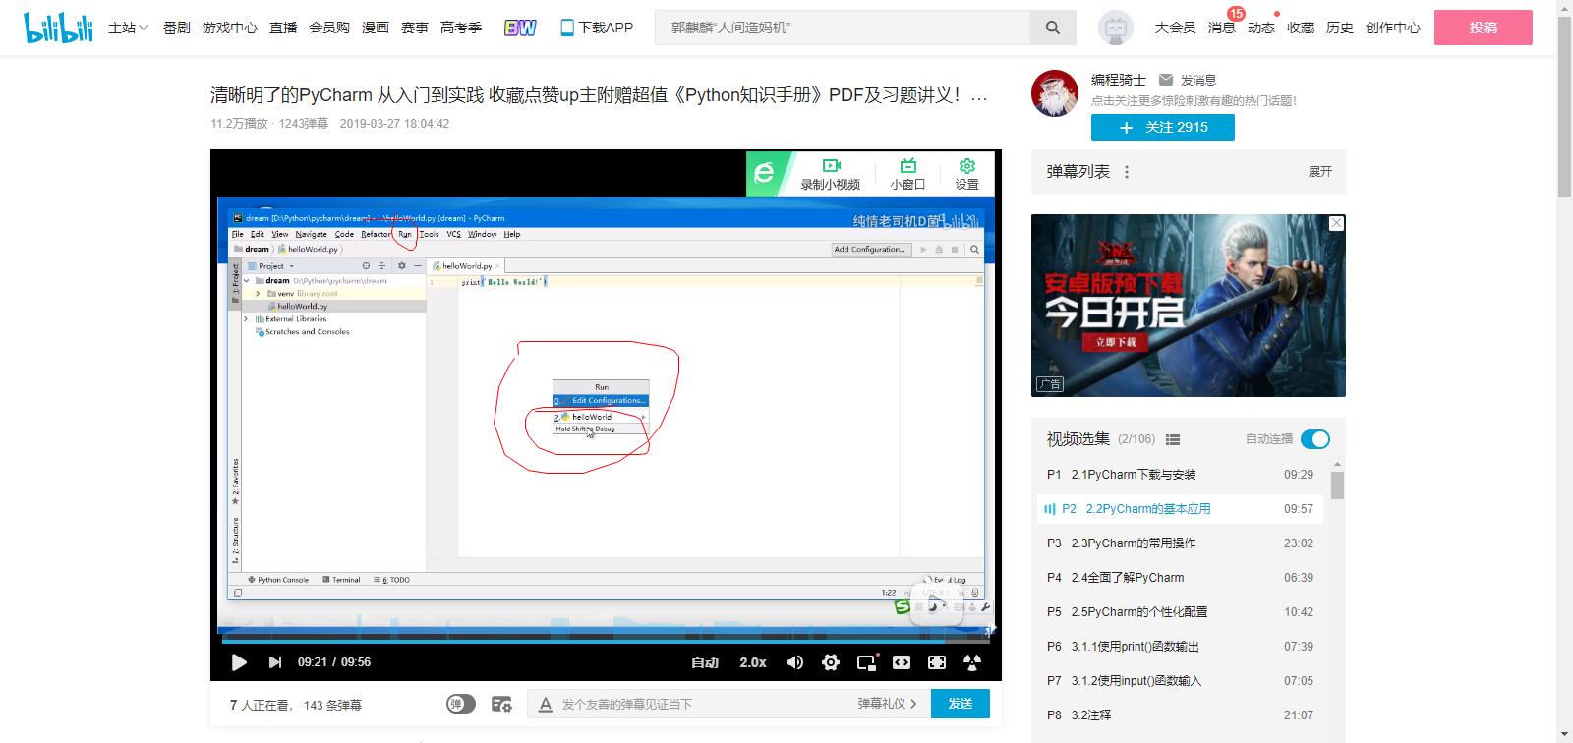Click 发消息 envelope icon
1573x743 pixels.
tap(1166, 80)
